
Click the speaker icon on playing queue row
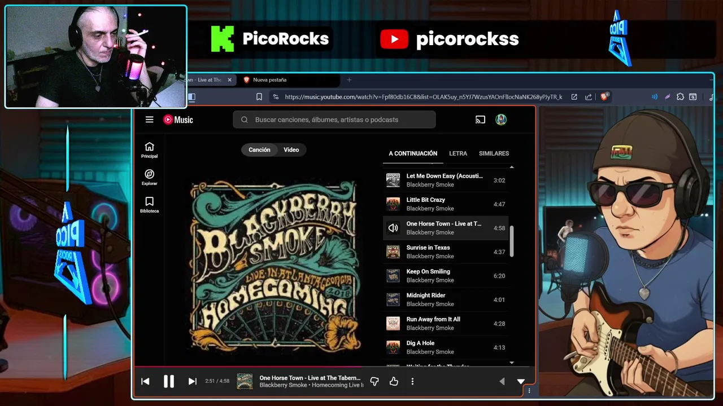pos(393,228)
